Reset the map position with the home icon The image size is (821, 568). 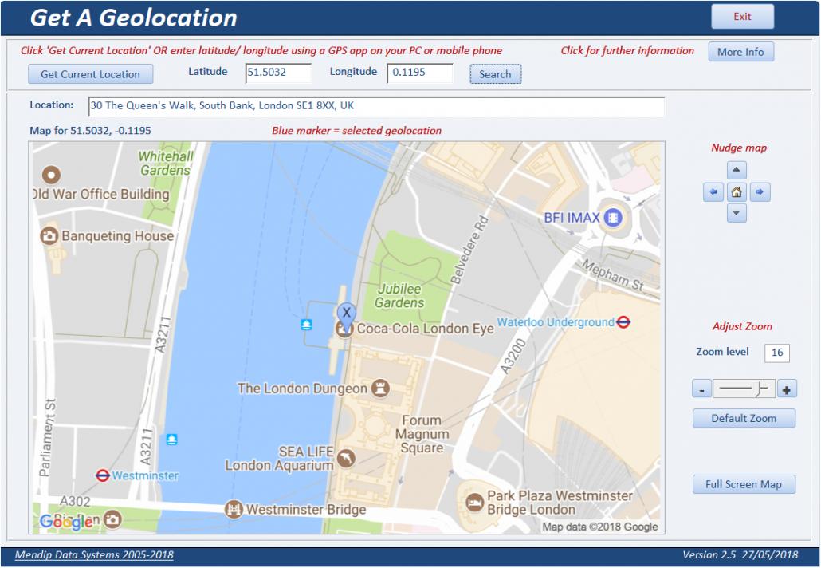coord(737,192)
